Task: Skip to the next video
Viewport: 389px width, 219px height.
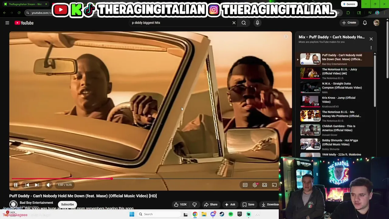Action: point(37,185)
